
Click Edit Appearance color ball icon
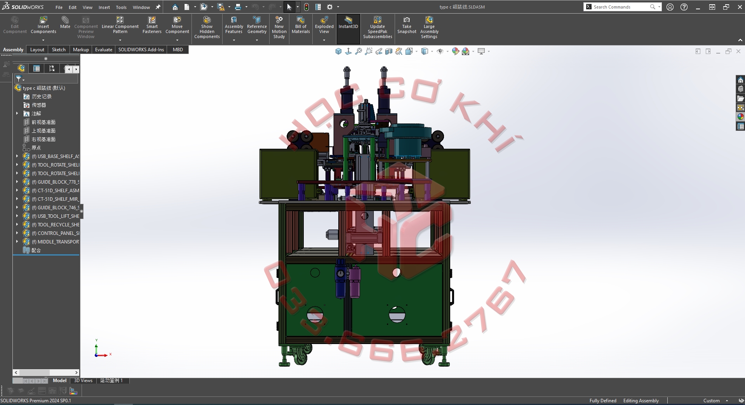455,51
